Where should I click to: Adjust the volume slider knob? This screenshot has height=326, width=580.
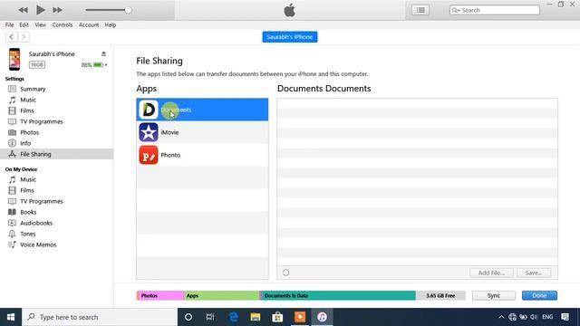click(x=128, y=10)
